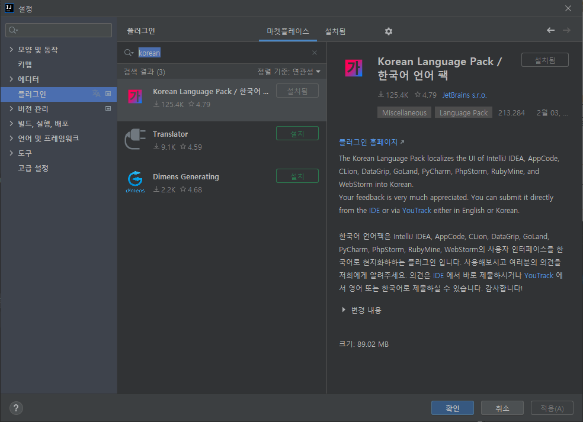Expand 변경 내용 changelog section

click(x=344, y=310)
